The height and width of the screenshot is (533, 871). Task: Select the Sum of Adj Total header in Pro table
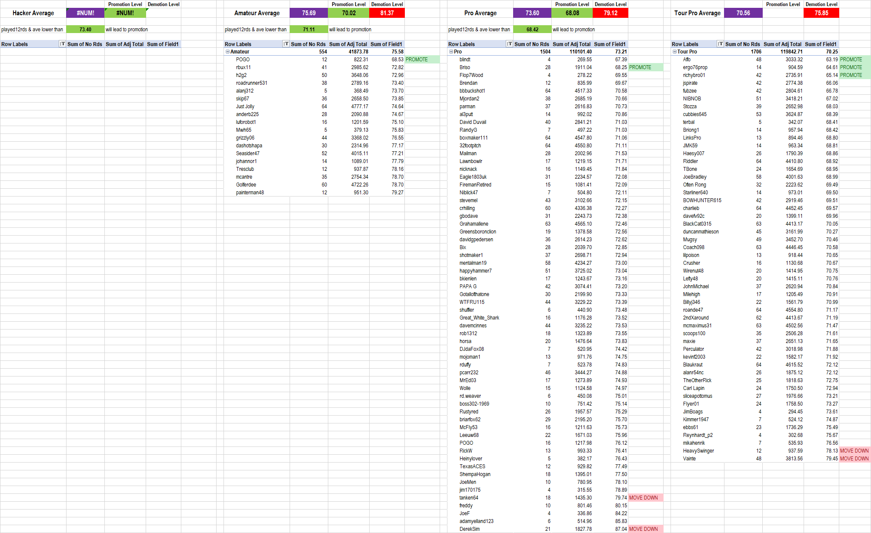click(x=571, y=44)
